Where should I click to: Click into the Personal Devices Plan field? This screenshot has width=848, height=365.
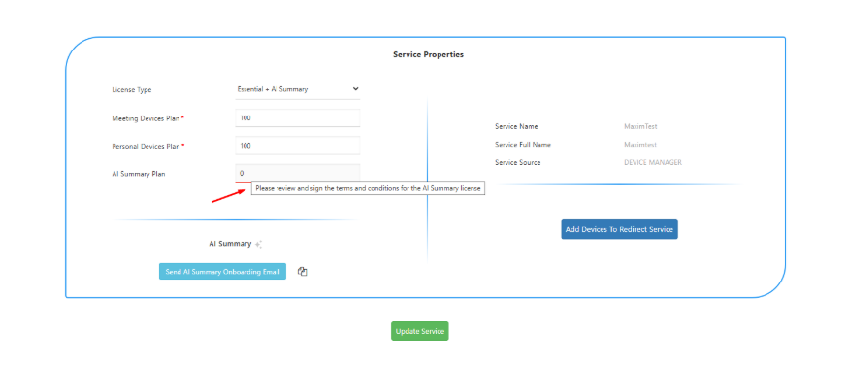coord(298,146)
